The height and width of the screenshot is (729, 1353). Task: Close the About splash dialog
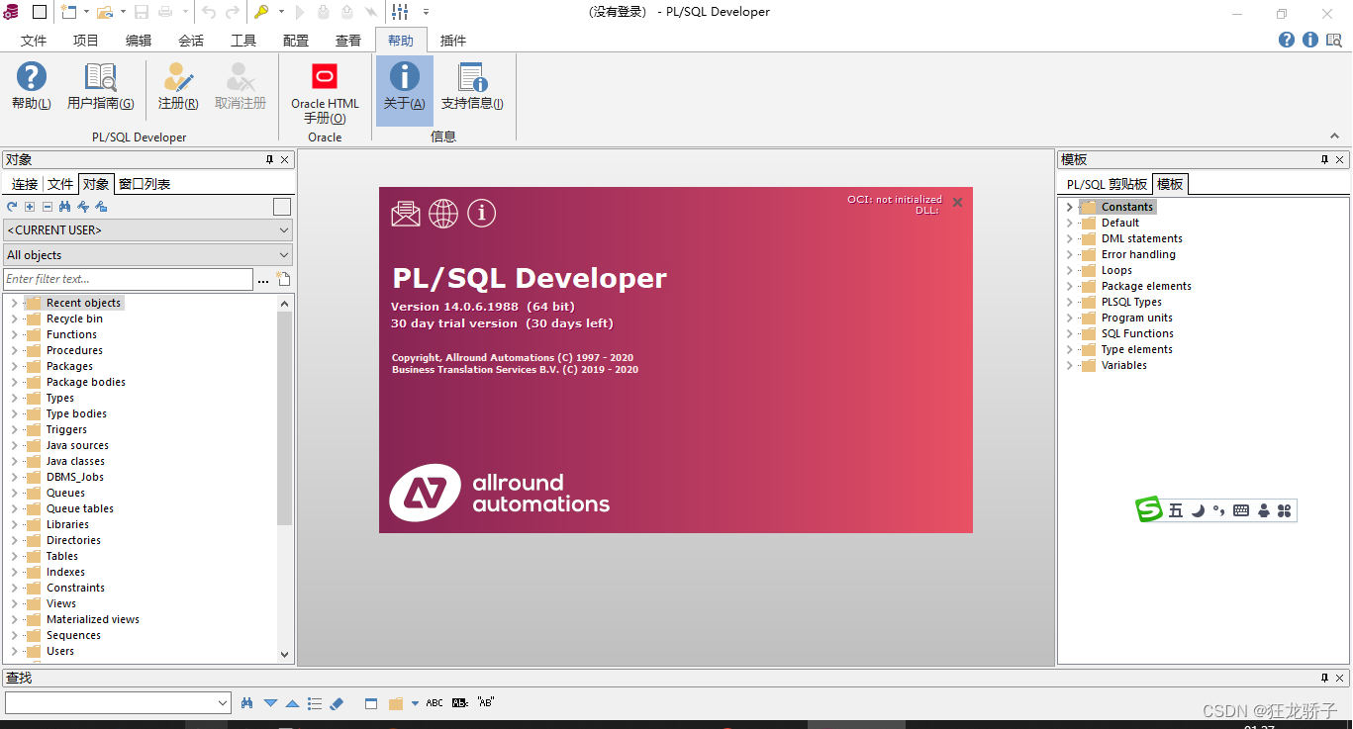[x=957, y=202]
